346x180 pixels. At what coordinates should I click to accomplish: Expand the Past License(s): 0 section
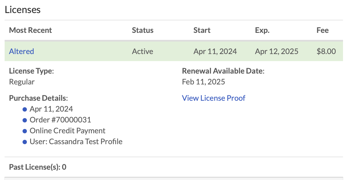click(38, 167)
